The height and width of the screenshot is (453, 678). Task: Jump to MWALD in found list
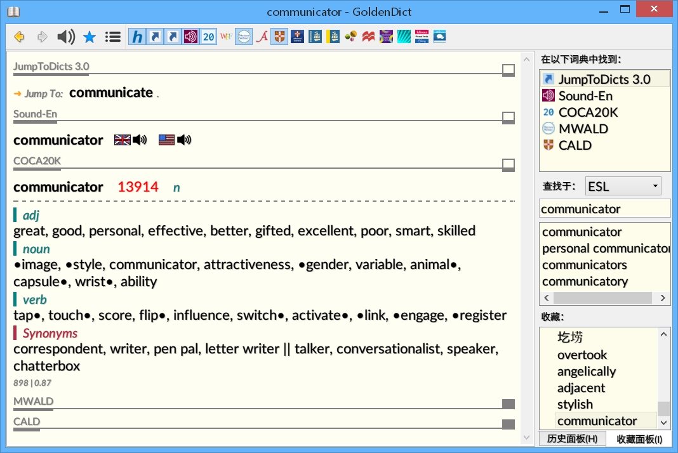(x=604, y=128)
